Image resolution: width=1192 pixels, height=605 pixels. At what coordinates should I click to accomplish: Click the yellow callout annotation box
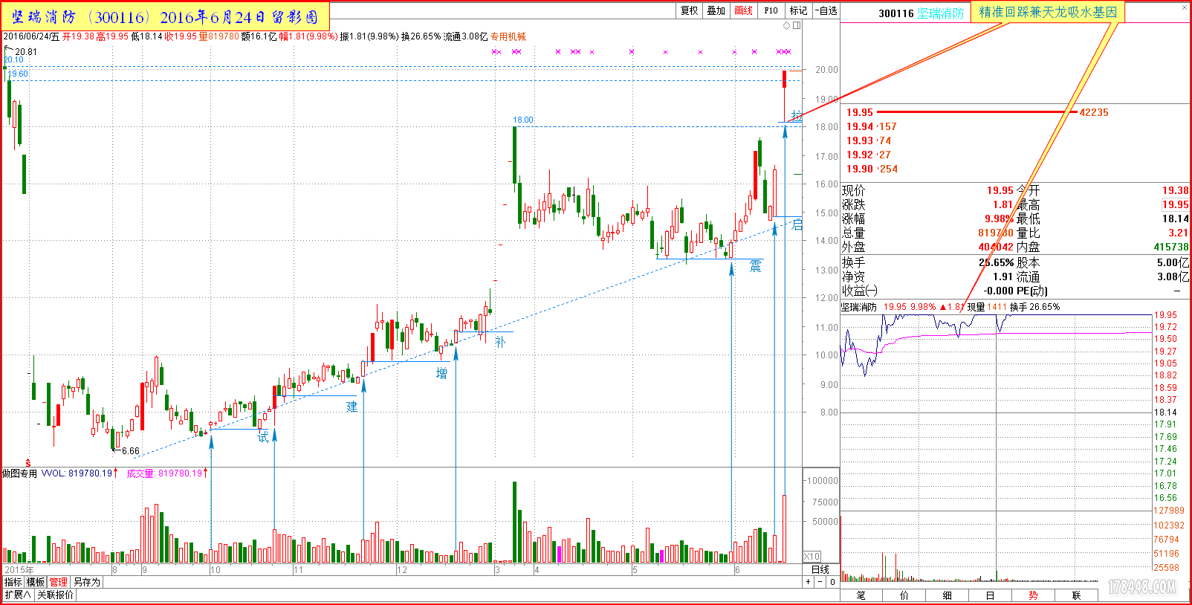1048,12
